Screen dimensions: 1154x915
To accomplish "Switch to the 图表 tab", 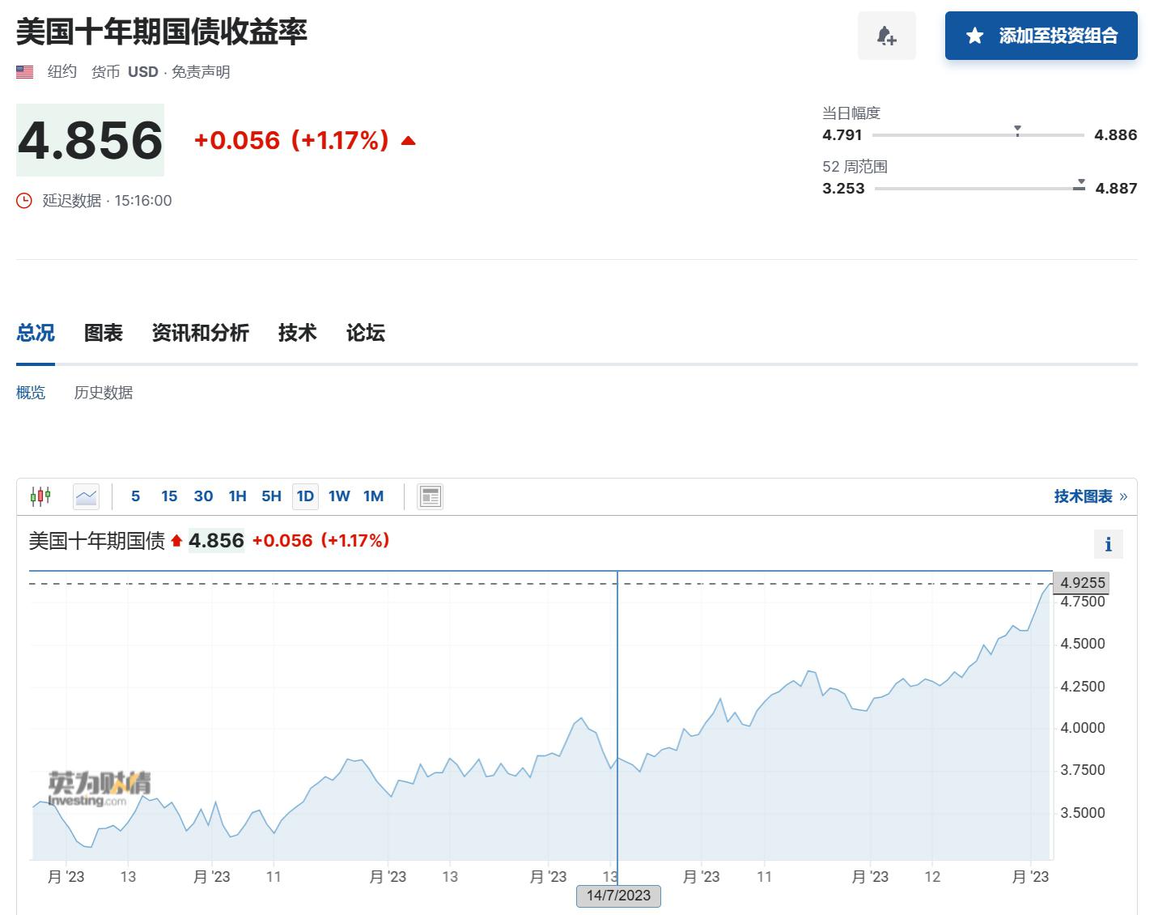I will coord(104,333).
